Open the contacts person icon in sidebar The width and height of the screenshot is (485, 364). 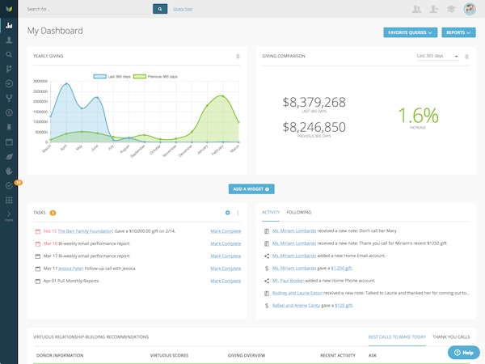tap(9, 40)
